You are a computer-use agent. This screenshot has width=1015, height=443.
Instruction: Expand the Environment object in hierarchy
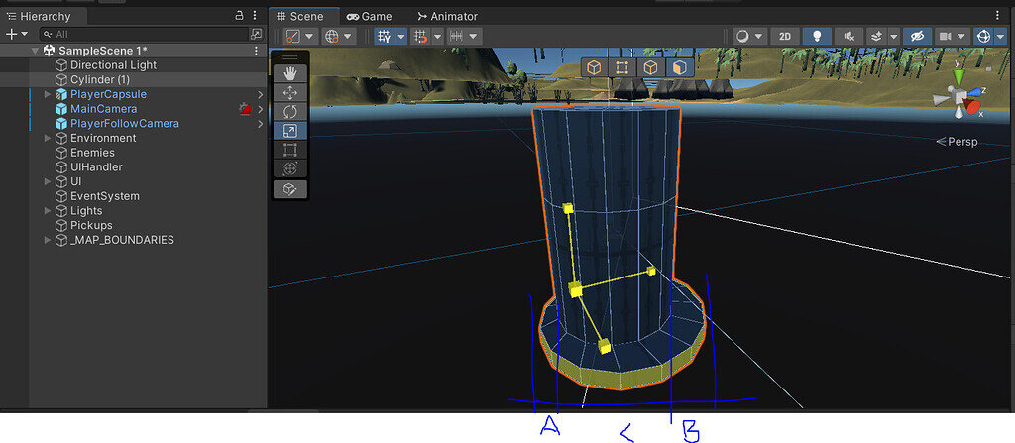(48, 139)
